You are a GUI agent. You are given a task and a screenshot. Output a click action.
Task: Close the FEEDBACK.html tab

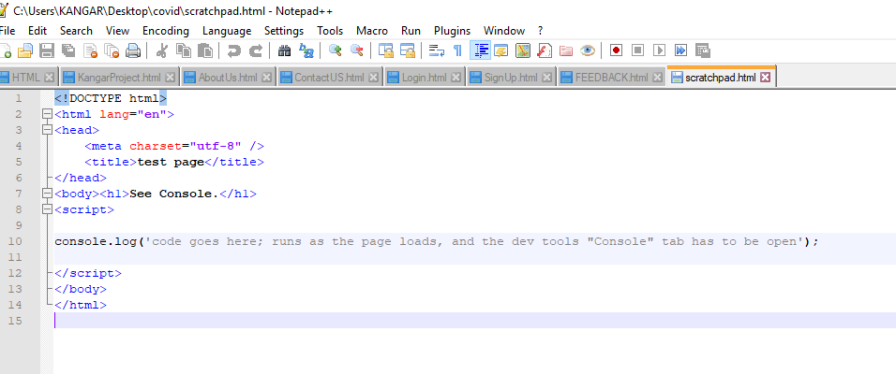[658, 78]
